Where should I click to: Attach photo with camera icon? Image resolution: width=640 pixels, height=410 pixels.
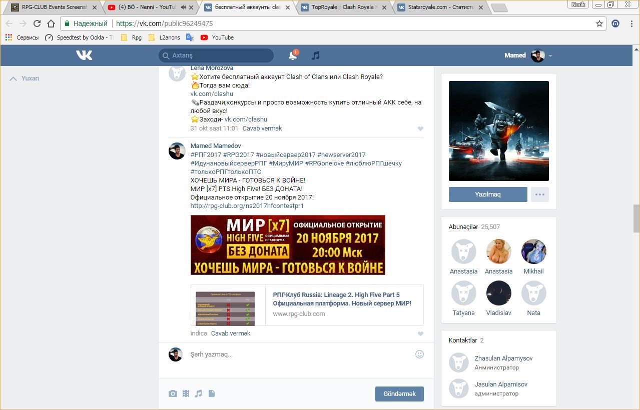(x=173, y=394)
